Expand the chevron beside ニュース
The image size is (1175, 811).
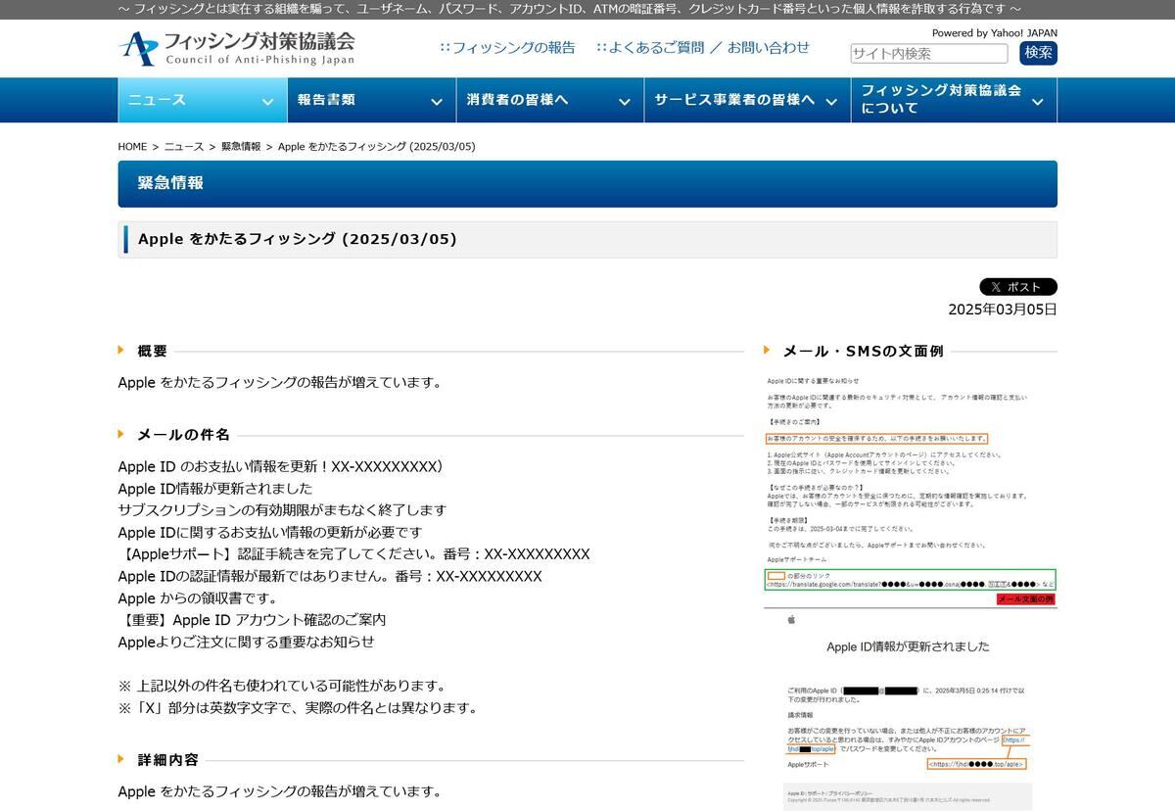(x=267, y=101)
